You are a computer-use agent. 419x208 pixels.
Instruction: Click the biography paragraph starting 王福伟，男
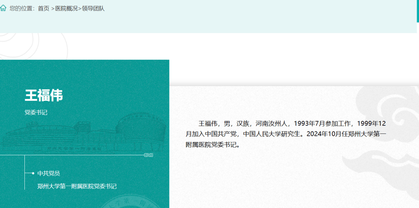click(x=286, y=134)
